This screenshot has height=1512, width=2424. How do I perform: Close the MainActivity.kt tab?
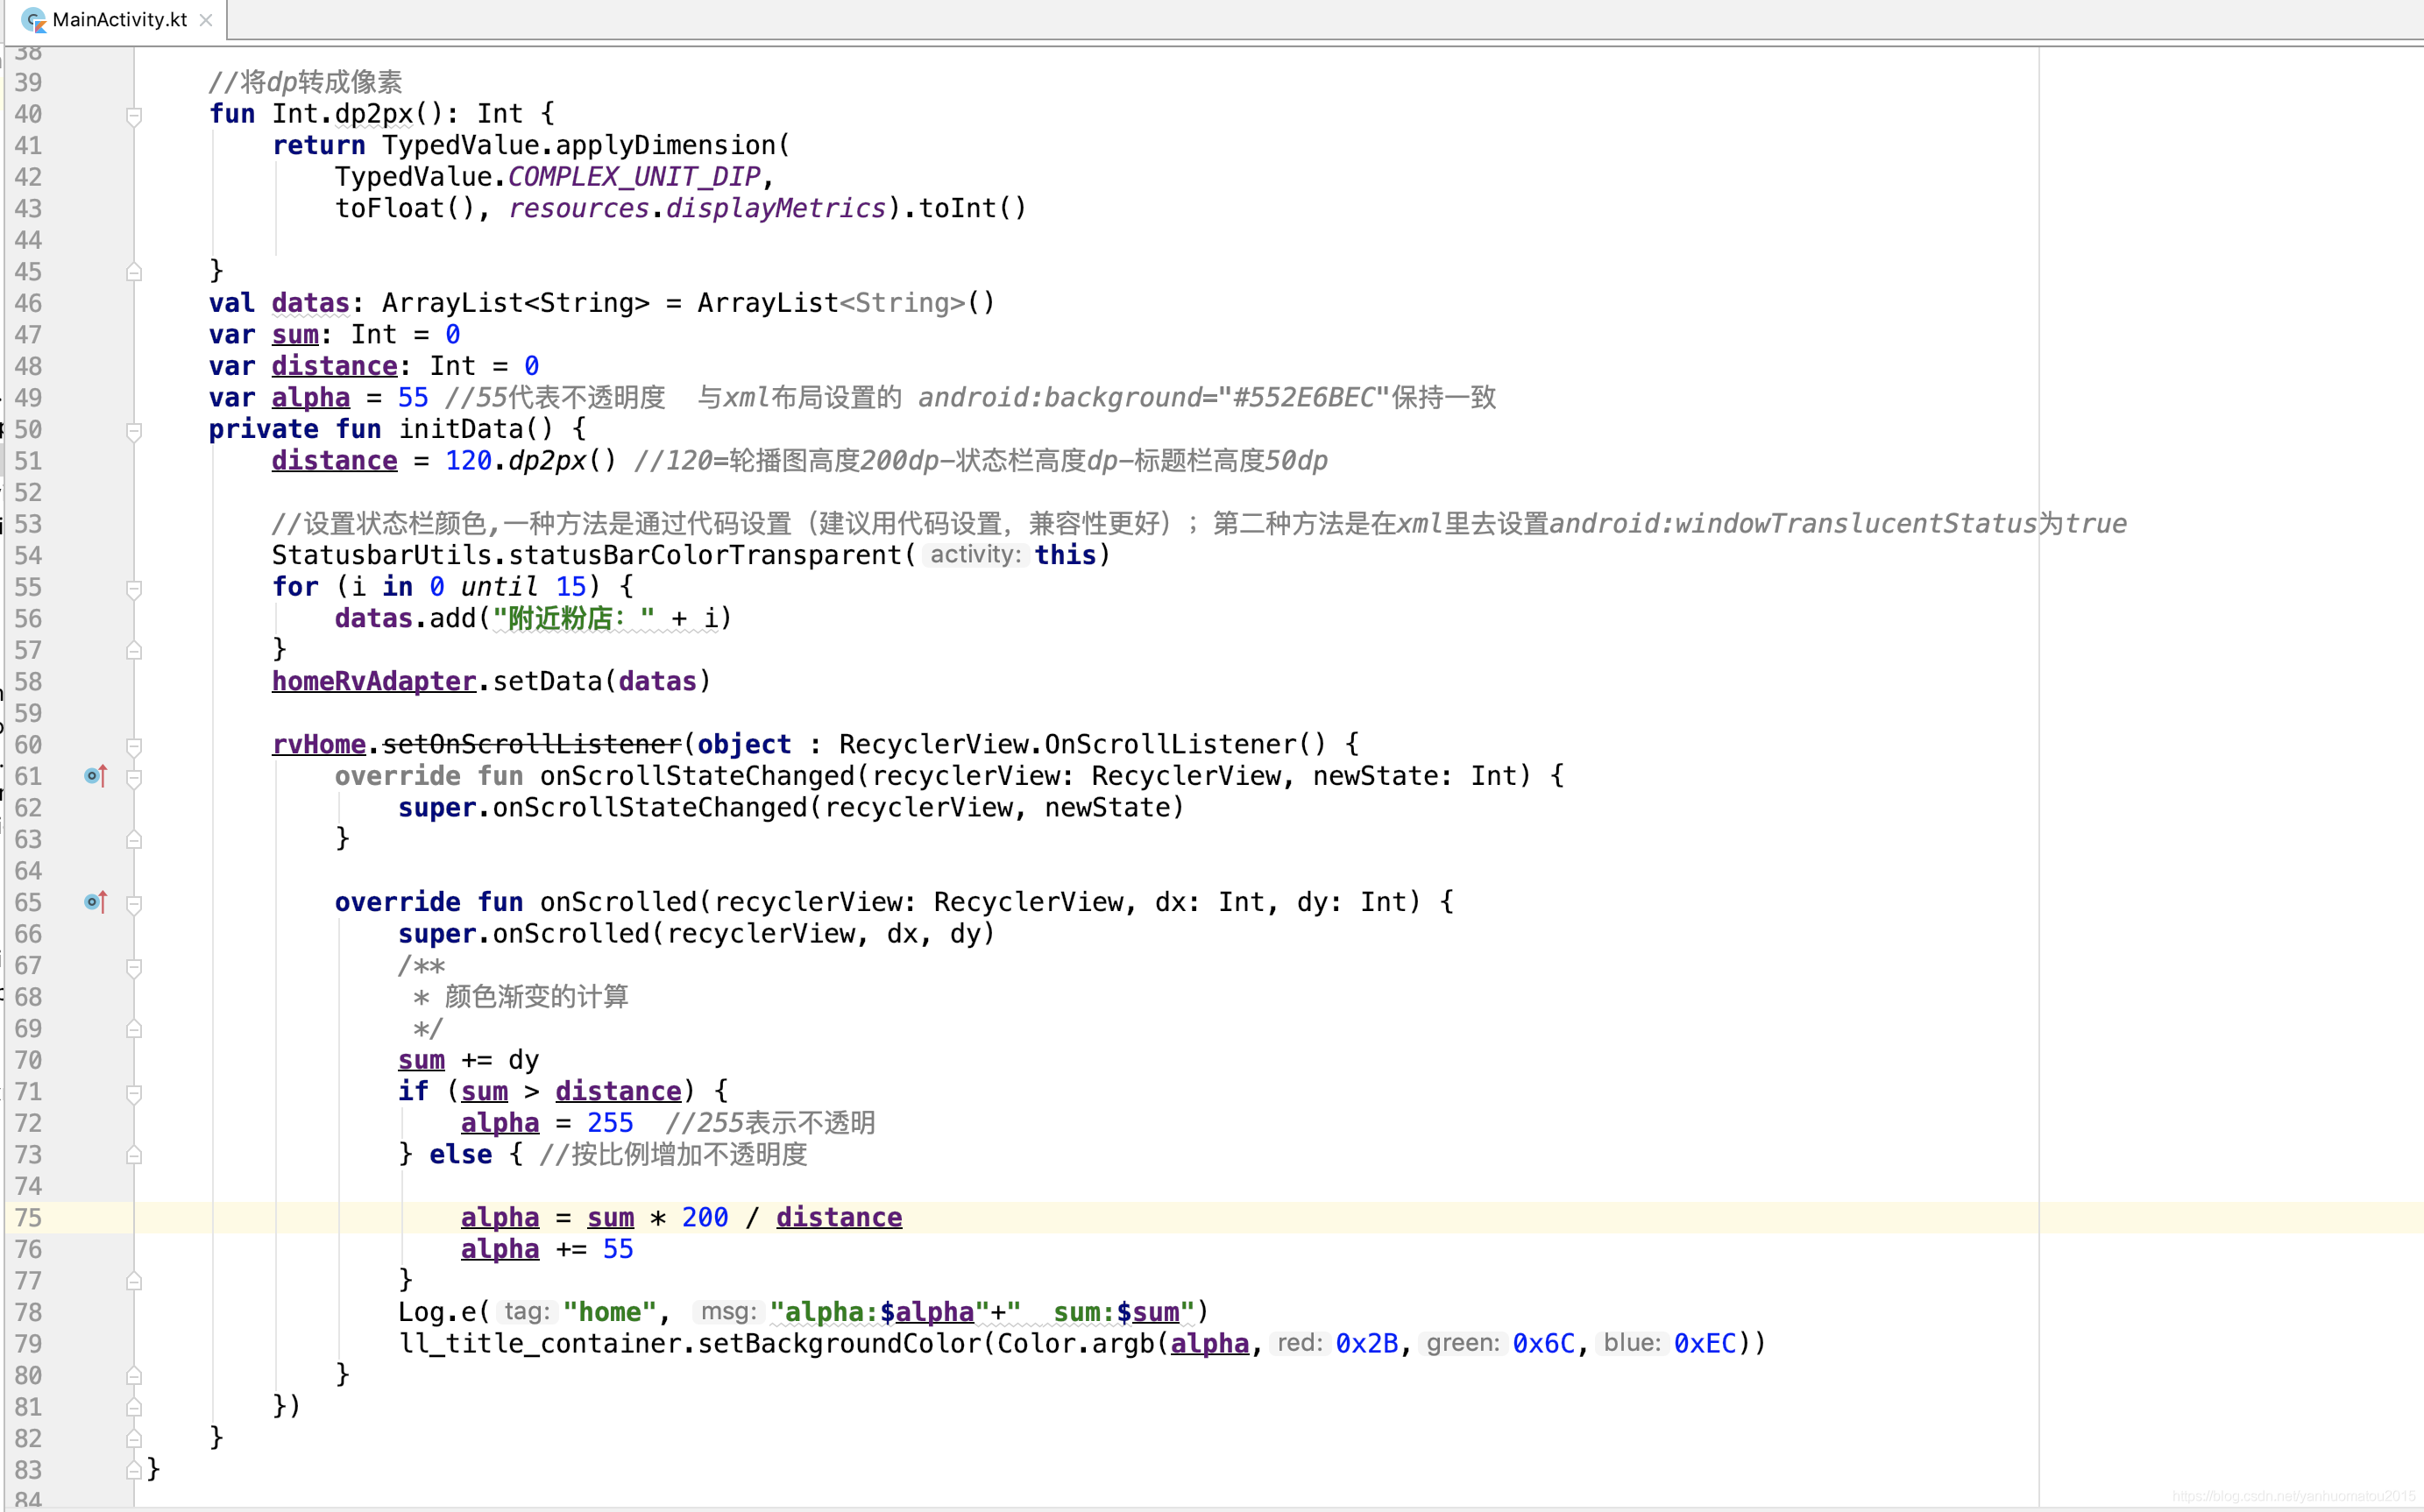206,20
